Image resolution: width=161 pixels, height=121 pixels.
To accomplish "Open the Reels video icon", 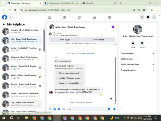I will (x=64, y=17).
